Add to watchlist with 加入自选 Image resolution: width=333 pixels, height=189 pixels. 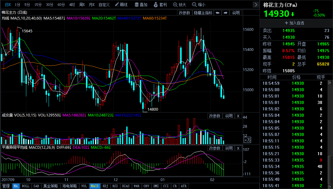pyautogui.click(x=294, y=23)
